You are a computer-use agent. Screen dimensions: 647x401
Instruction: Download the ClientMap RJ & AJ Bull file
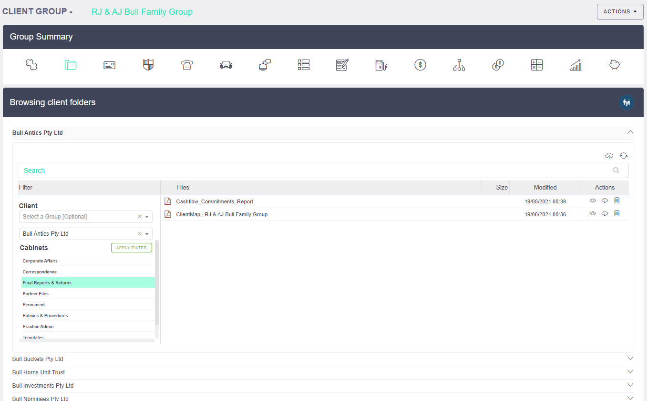pos(605,214)
